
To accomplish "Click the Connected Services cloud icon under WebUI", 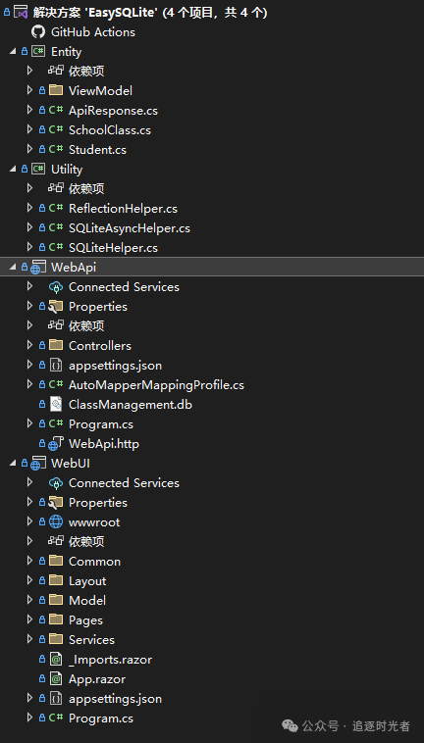I will [x=56, y=483].
